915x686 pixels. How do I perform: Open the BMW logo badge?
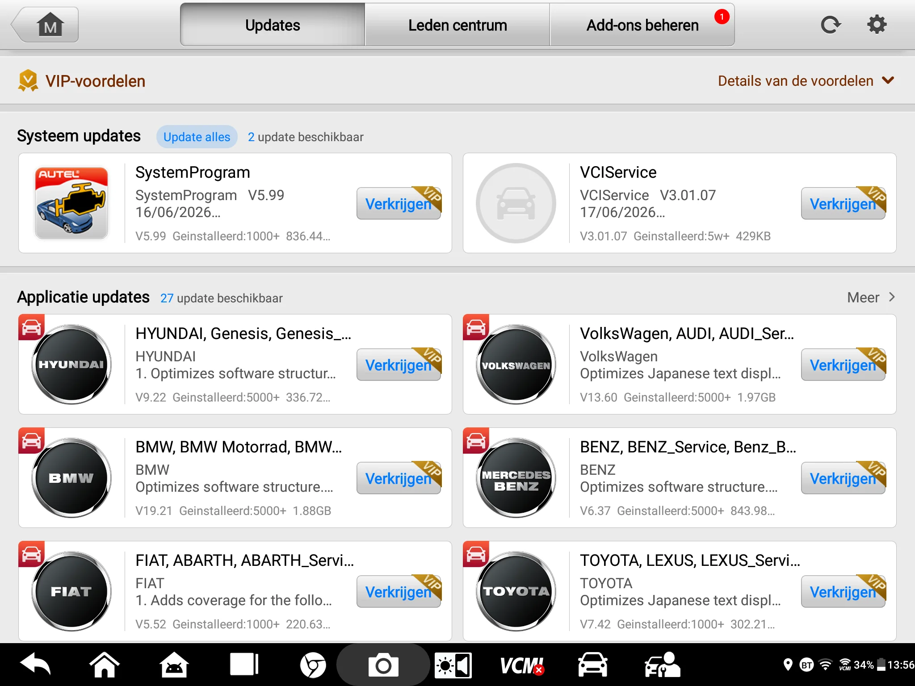point(71,478)
